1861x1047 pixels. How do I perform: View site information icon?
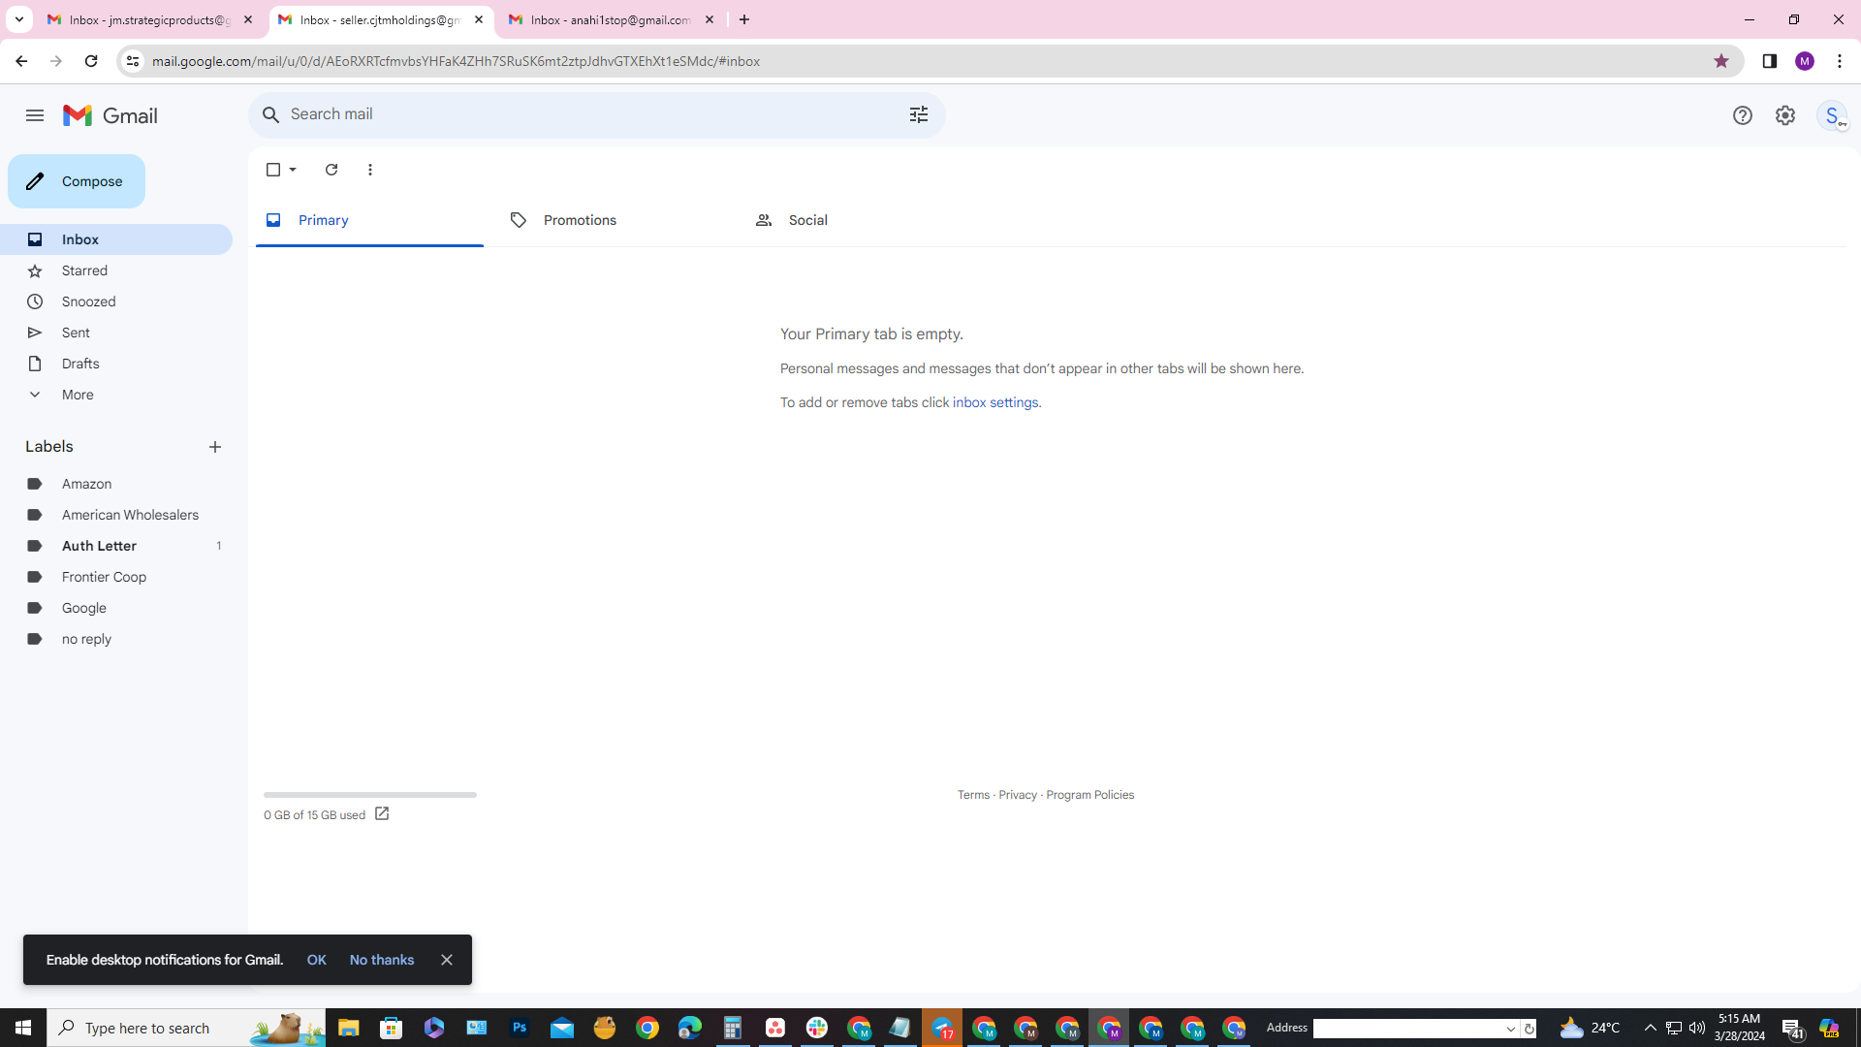[x=133, y=61]
